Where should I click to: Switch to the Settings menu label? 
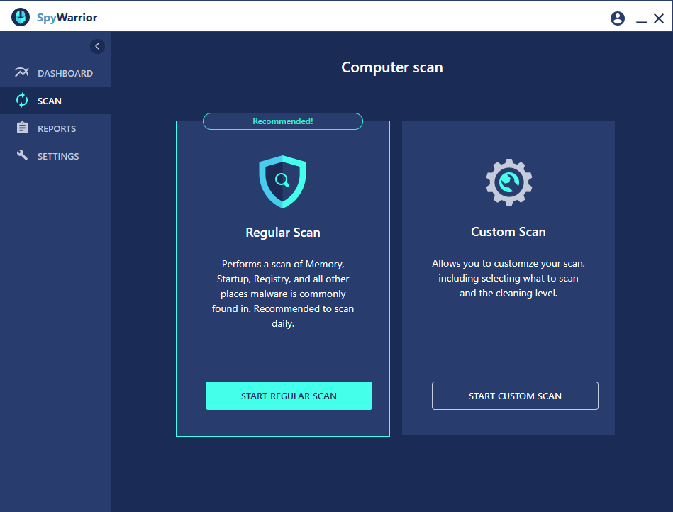click(x=58, y=156)
